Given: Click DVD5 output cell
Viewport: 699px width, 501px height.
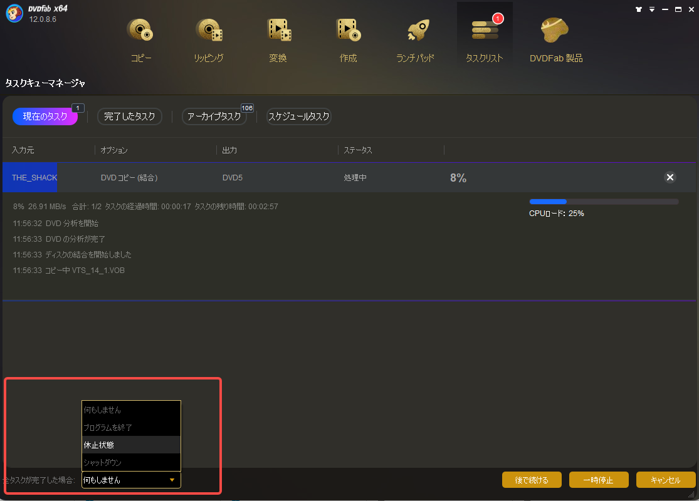Looking at the screenshot, I should (232, 178).
